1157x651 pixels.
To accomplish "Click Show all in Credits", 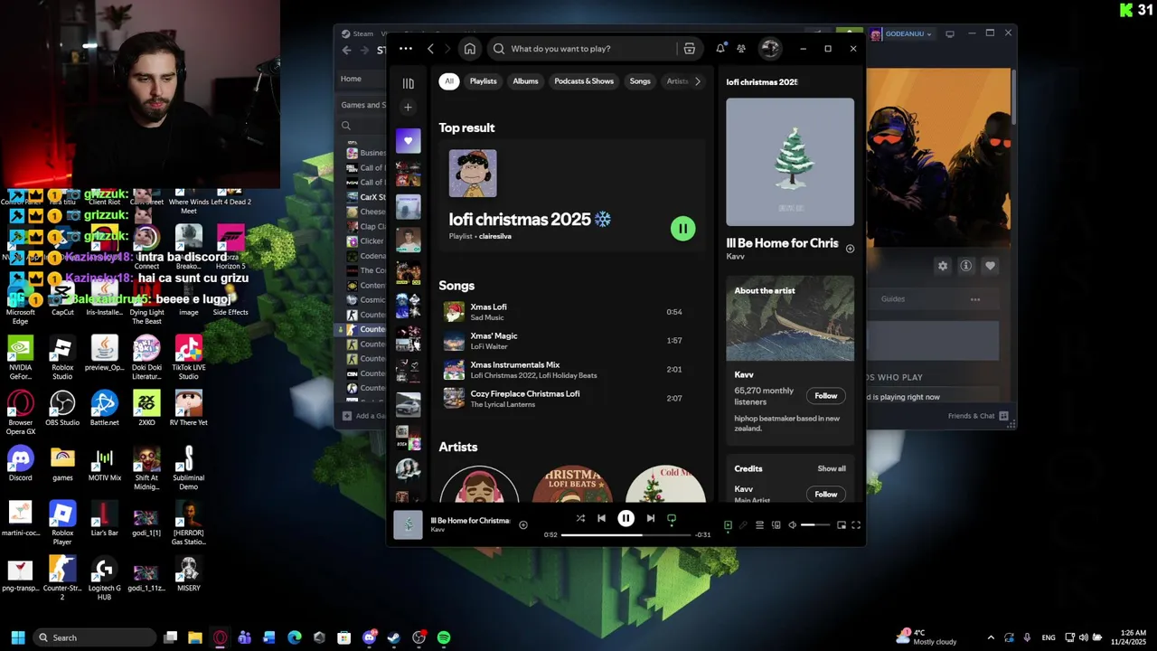I will click(x=832, y=468).
